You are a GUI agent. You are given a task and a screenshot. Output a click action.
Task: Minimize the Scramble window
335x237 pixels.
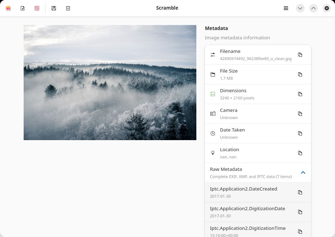click(x=300, y=8)
